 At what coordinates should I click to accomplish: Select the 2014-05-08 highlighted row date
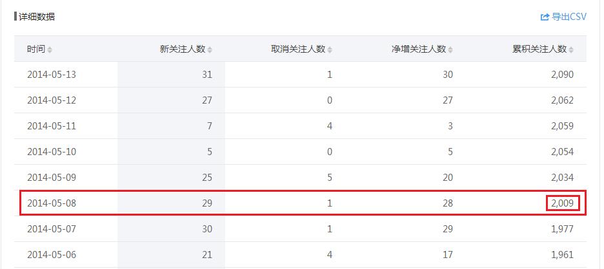click(x=52, y=203)
